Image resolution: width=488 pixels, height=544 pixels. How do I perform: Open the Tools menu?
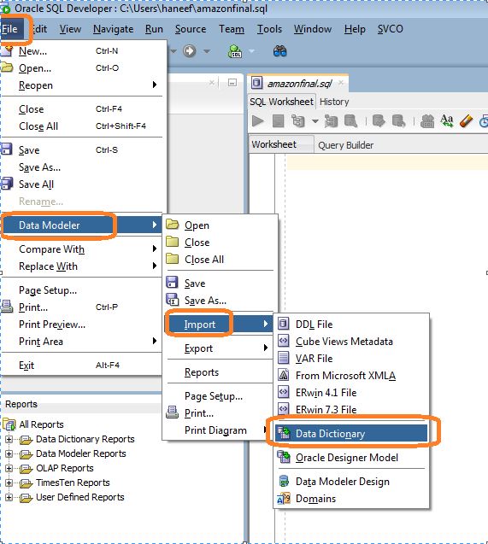[269, 29]
